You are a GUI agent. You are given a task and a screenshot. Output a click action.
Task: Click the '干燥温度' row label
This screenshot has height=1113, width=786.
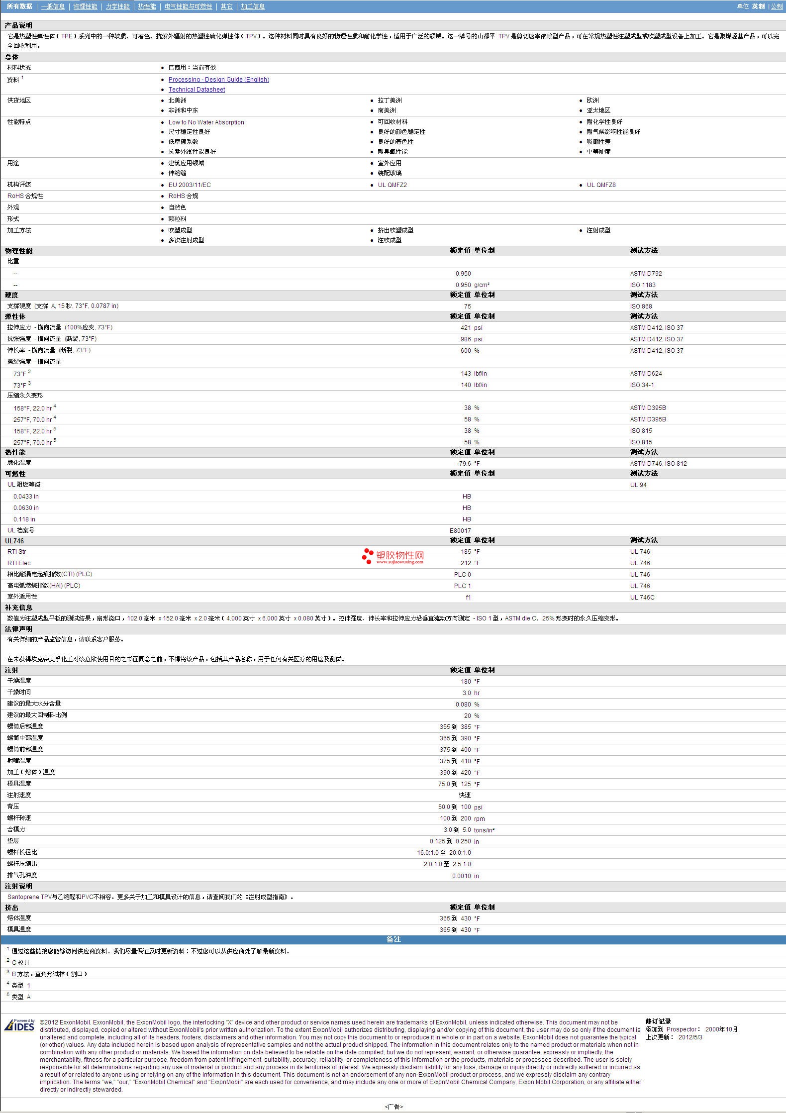click(x=19, y=681)
